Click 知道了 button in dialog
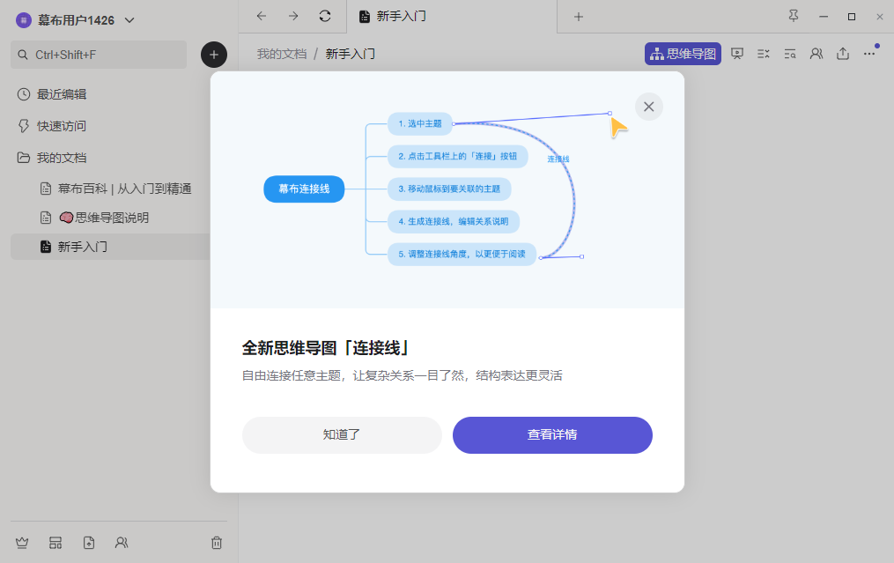The image size is (894, 563). [x=342, y=434]
